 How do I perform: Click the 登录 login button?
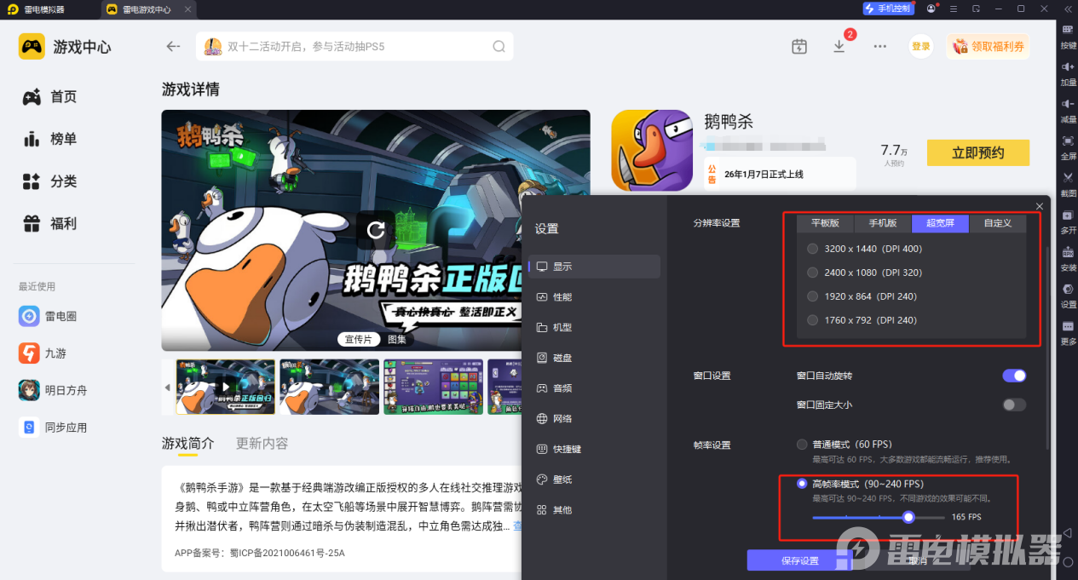(x=921, y=46)
